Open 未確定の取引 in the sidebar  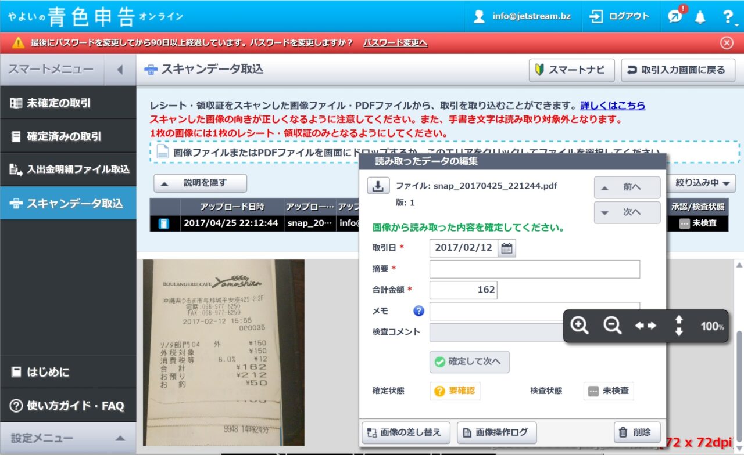[68, 103]
